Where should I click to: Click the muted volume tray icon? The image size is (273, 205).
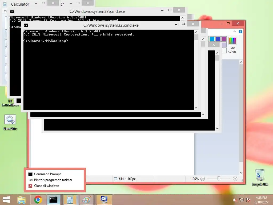tap(235, 200)
